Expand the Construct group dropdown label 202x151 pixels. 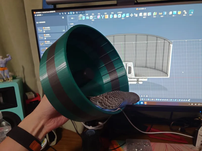click(155, 17)
